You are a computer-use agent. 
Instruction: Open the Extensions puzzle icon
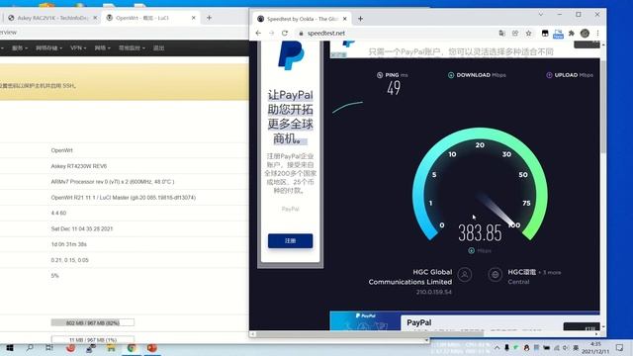click(572, 33)
